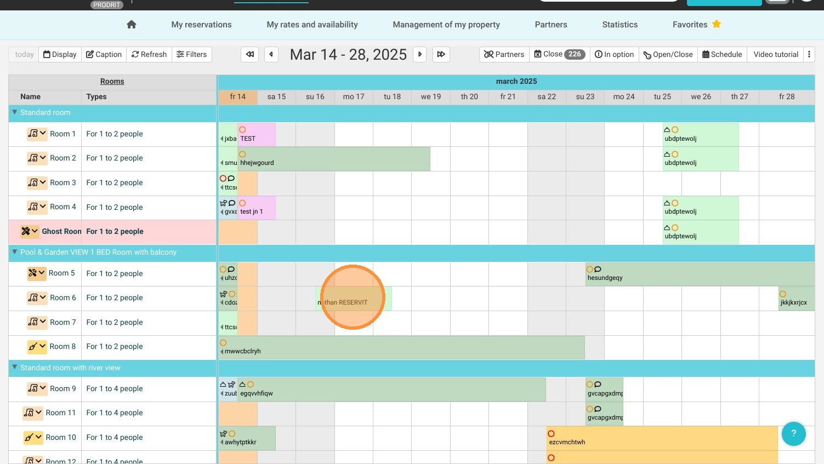
Task: Click the Rooms column header link
Action: (112, 81)
